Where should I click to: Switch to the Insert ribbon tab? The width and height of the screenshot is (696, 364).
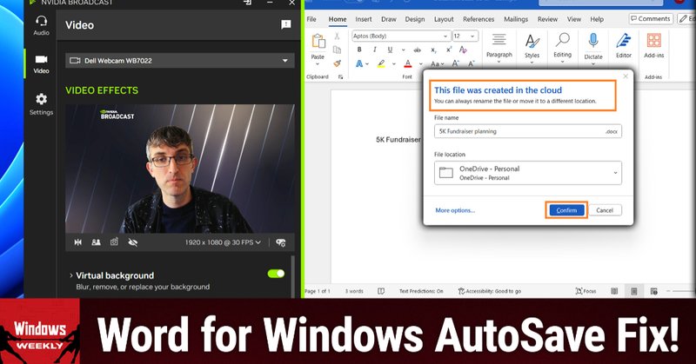coord(364,19)
